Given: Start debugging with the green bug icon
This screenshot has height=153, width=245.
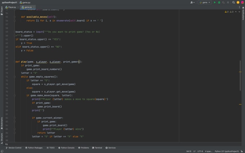Looking at the screenshot, I should [219, 3].
